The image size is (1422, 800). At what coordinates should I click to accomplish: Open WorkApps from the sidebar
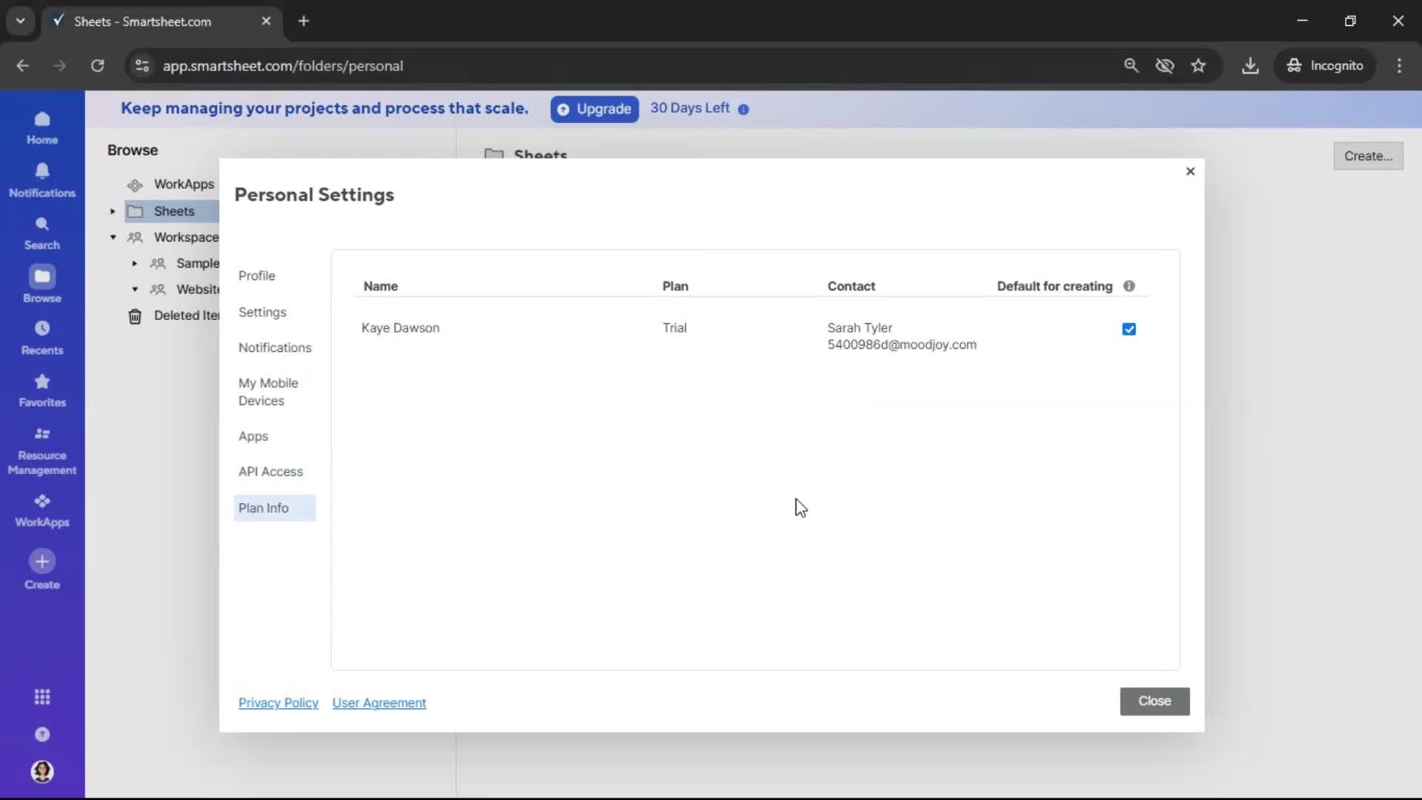coord(42,510)
